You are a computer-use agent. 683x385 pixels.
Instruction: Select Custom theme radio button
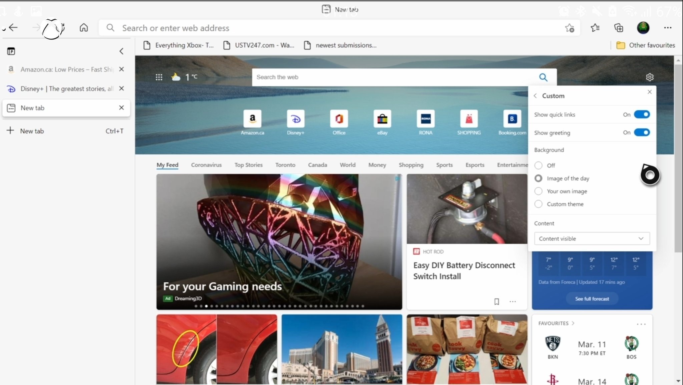point(538,204)
